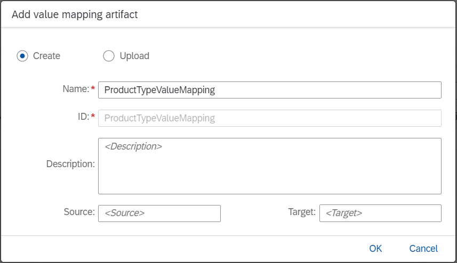
Task: Click the Source: field label
Action: pos(79,212)
